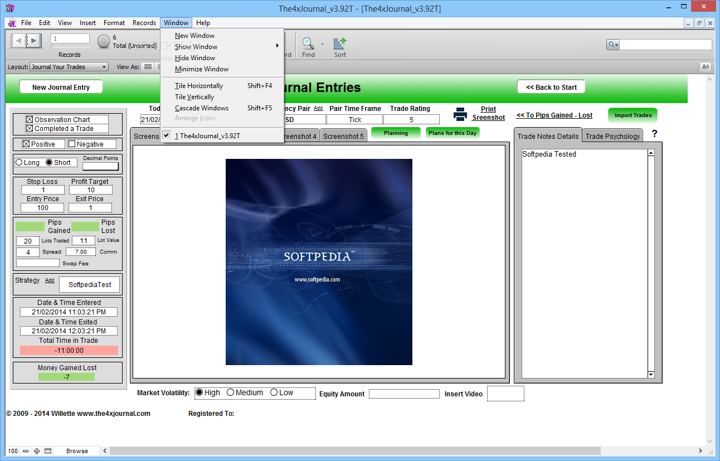Image resolution: width=720 pixels, height=461 pixels.
Task: Switch to Trade Psychology tab
Action: tap(612, 136)
